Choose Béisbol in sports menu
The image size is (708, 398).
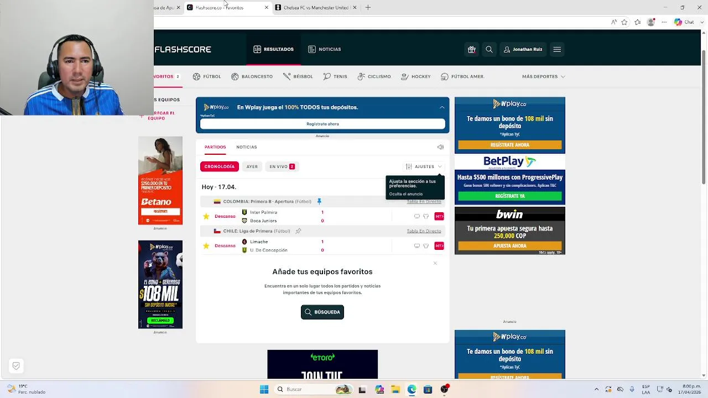pyautogui.click(x=298, y=76)
